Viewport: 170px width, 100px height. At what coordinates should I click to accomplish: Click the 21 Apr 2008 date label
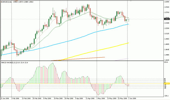(x=90, y=98)
